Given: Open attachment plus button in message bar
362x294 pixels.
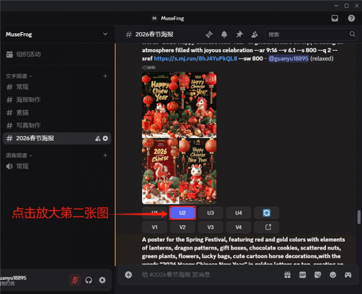Looking at the screenshot, I should point(128,275).
